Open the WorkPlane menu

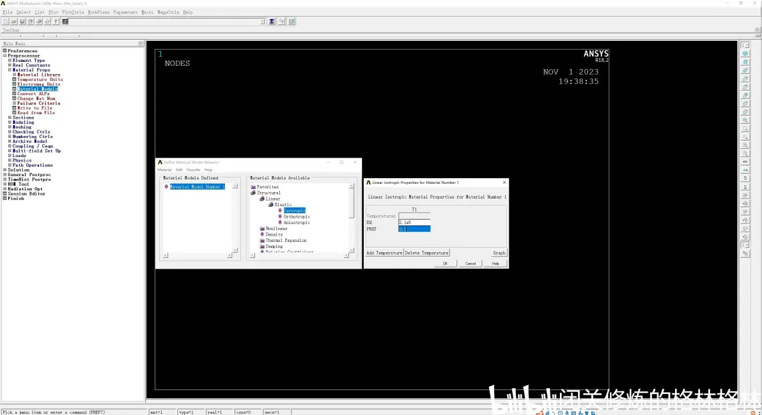point(98,12)
